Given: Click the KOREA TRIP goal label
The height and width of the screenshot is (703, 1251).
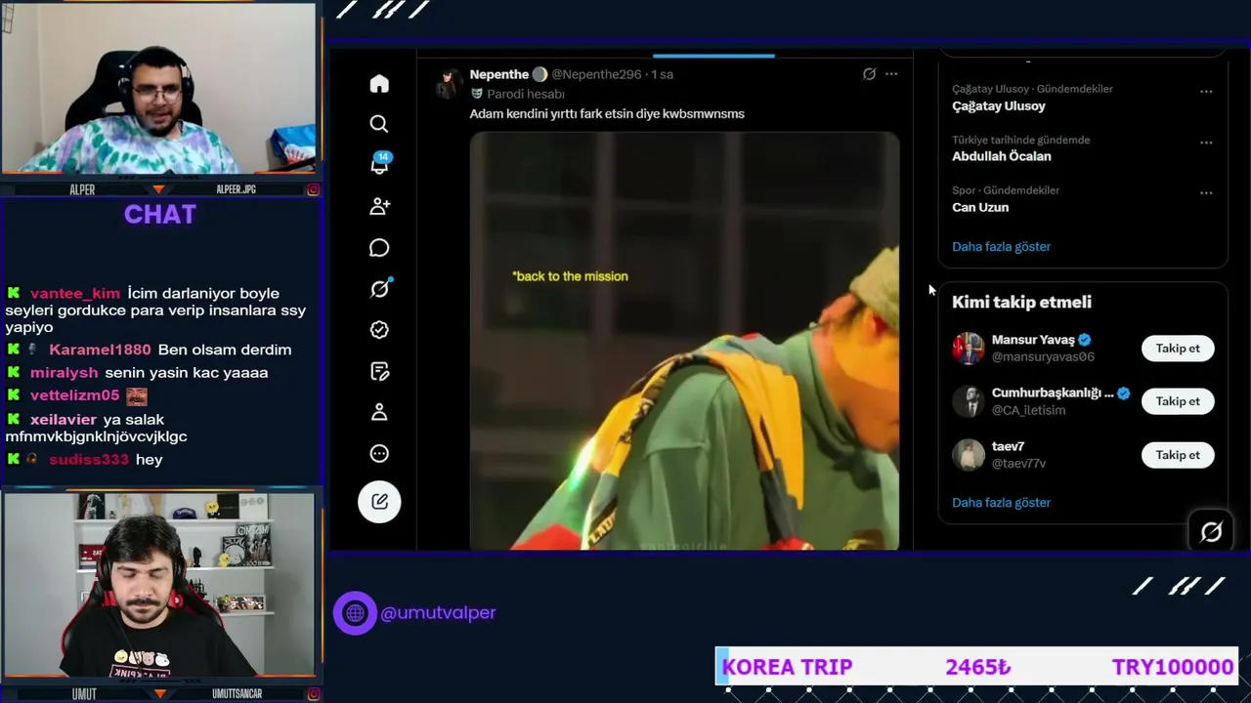Looking at the screenshot, I should tap(787, 667).
